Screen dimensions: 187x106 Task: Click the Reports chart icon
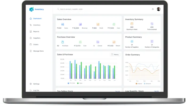click(x=31, y=32)
